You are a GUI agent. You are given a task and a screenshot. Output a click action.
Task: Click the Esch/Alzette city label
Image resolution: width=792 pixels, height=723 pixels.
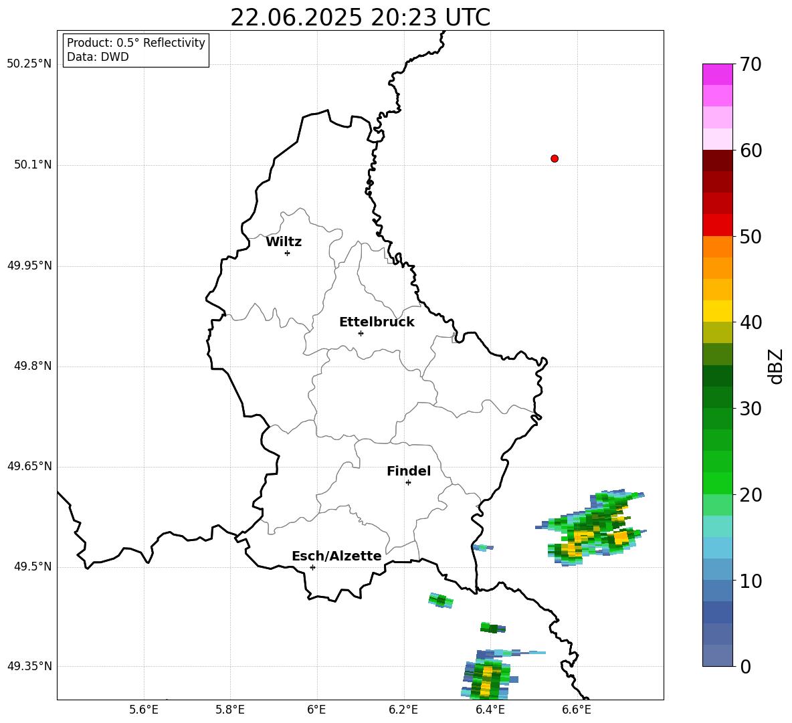coord(336,556)
